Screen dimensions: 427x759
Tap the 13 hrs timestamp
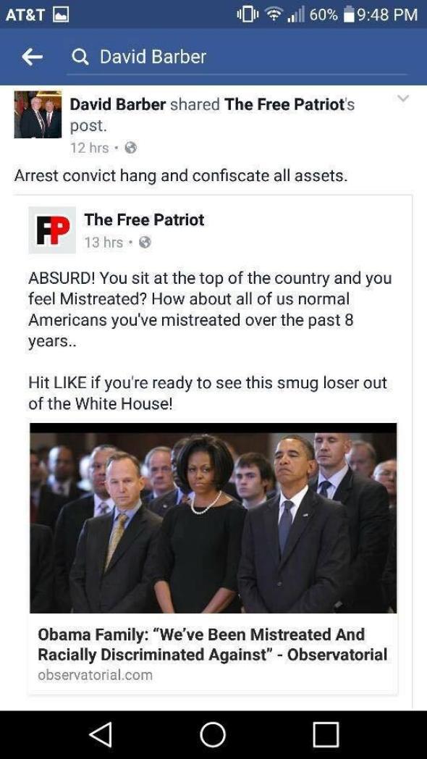tap(103, 242)
